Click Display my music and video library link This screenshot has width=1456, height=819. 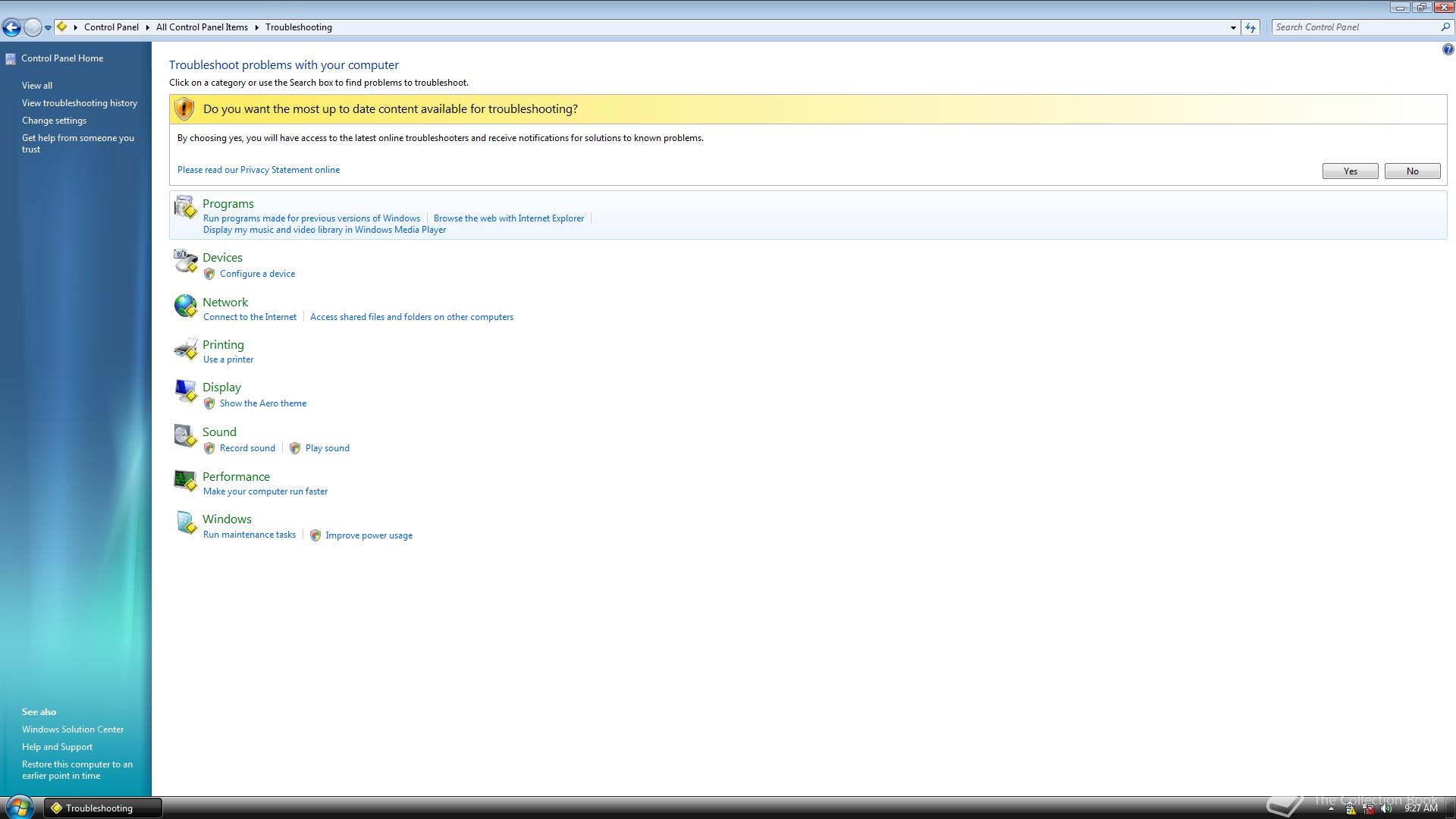(x=325, y=230)
